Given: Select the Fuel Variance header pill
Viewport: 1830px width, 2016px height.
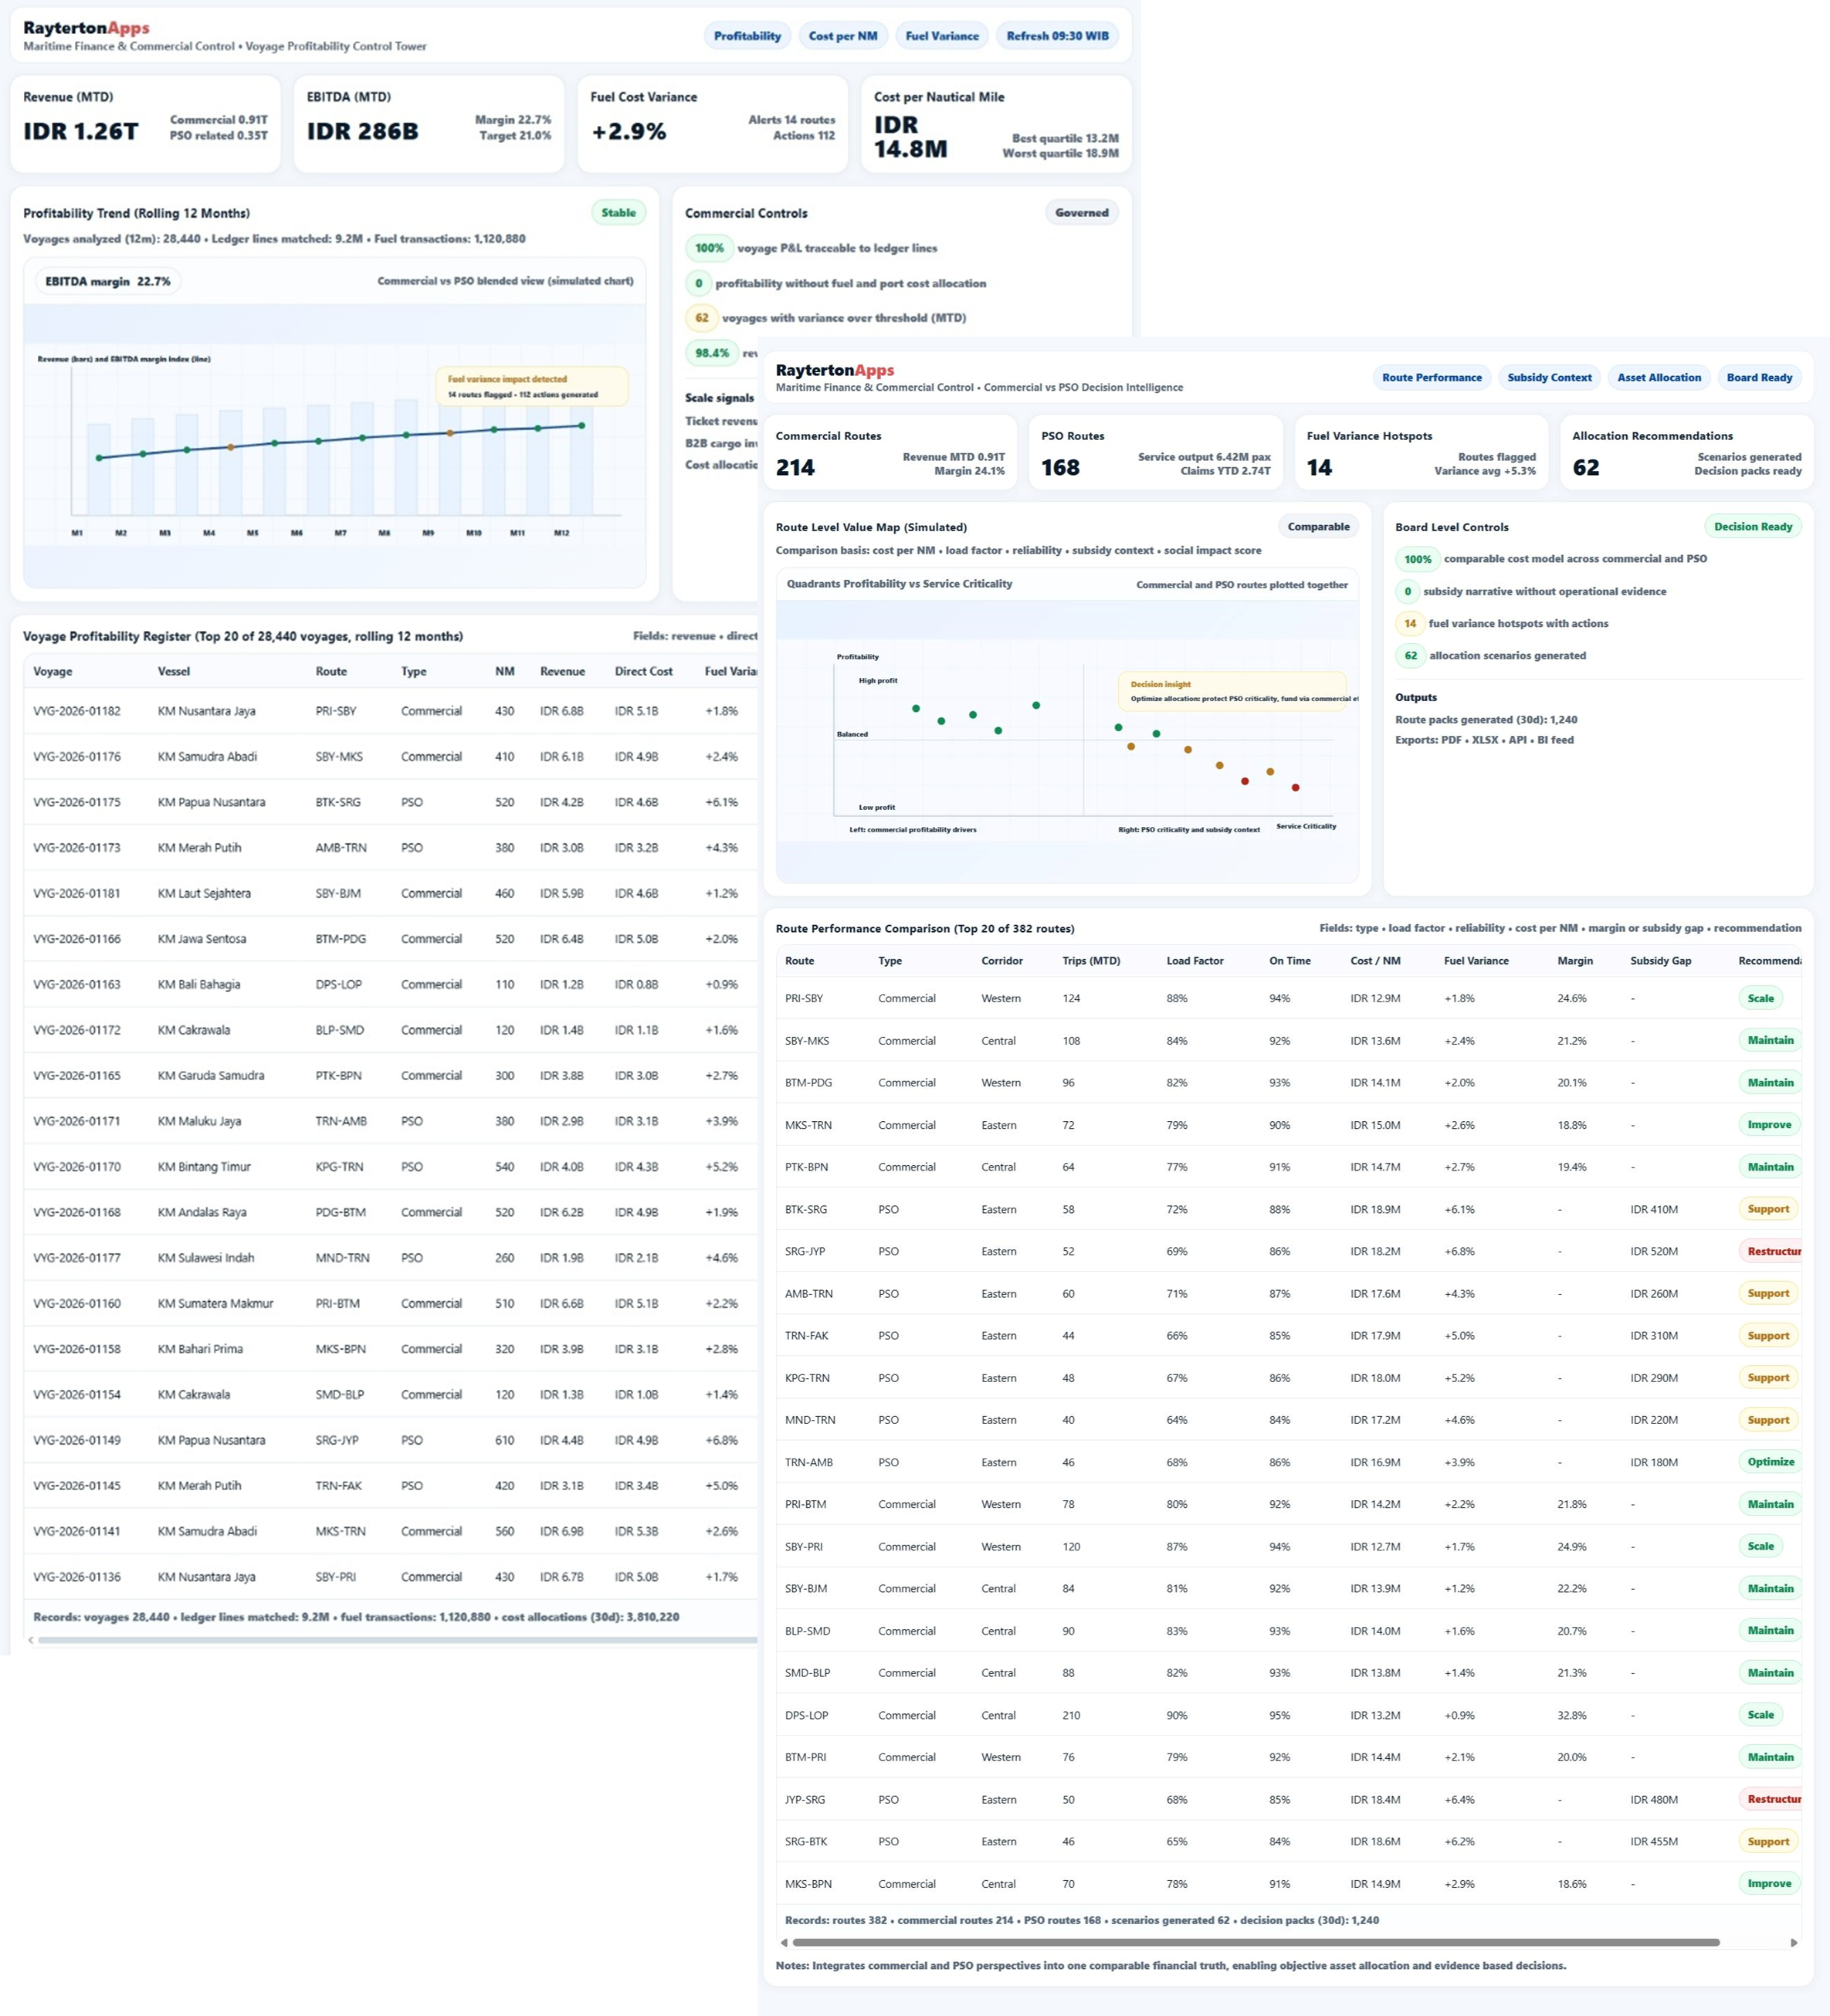Looking at the screenshot, I should (x=941, y=36).
